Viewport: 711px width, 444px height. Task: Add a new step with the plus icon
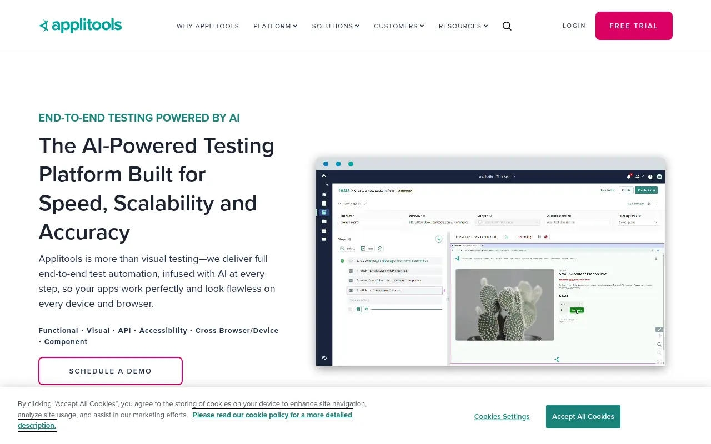click(439, 239)
